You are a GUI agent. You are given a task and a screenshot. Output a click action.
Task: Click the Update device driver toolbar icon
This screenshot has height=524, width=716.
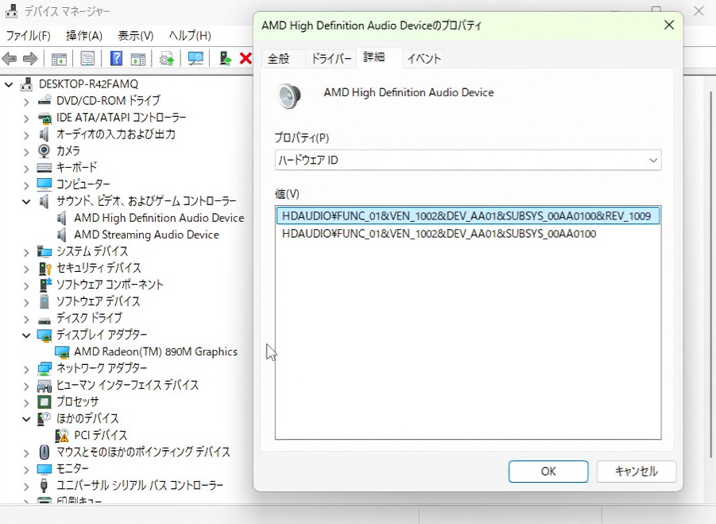pos(167,59)
